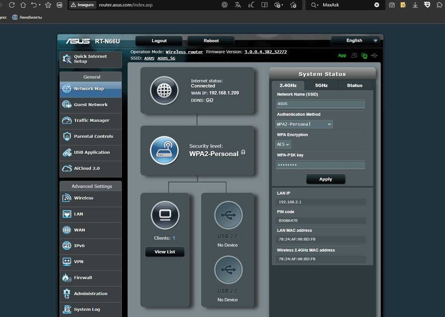Click the browser address bar URL
Image resolution: width=445 pixels, height=317 pixels.
coord(126,5)
